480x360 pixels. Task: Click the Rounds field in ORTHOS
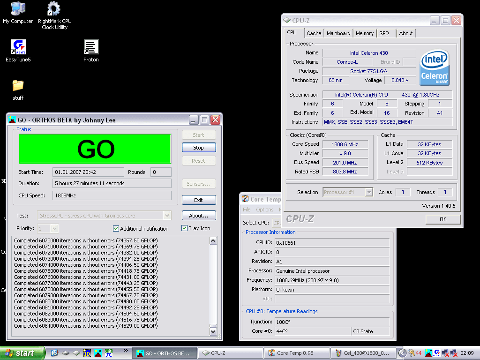(161, 172)
